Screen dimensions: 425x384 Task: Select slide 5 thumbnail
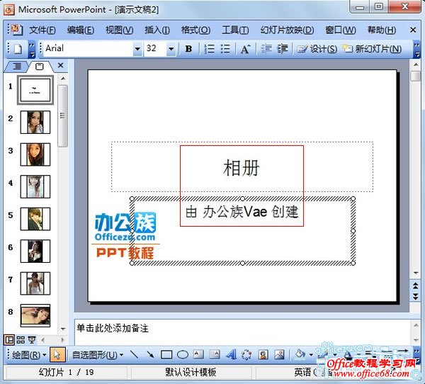pyautogui.click(x=35, y=219)
